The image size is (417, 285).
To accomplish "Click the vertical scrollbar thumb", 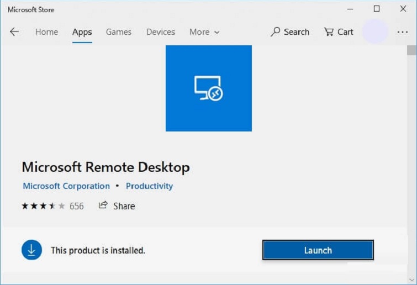I will coord(411,50).
